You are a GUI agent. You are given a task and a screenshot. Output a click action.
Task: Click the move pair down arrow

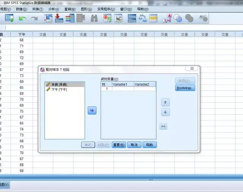tap(165, 112)
